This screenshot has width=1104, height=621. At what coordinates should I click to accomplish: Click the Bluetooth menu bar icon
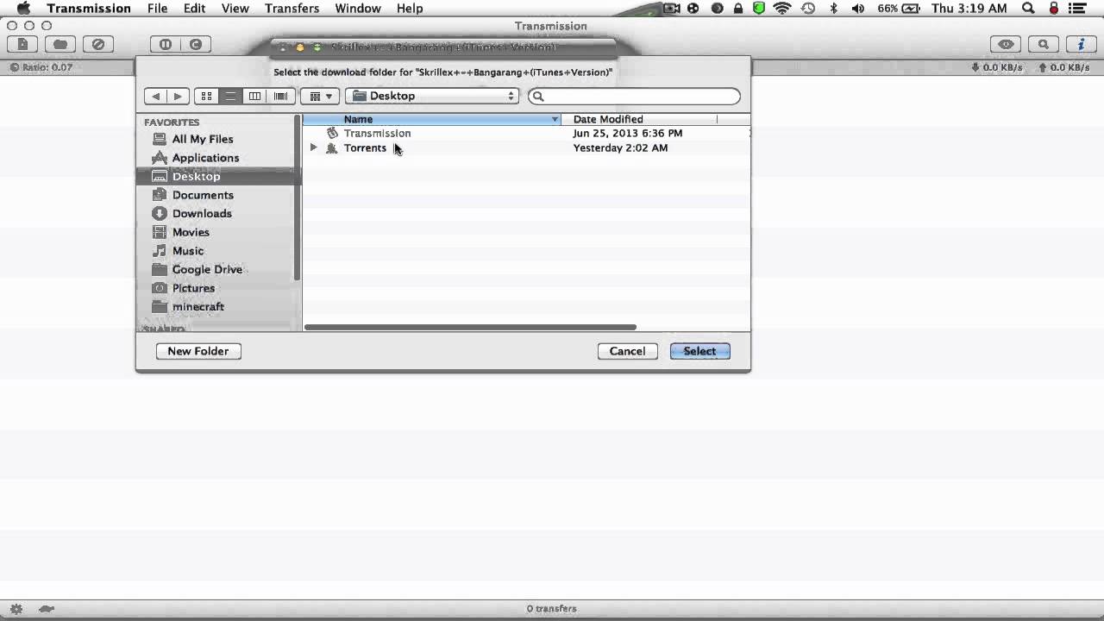833,9
